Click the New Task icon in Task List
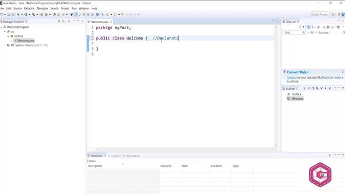This screenshot has height=194, width=345. 300,27
